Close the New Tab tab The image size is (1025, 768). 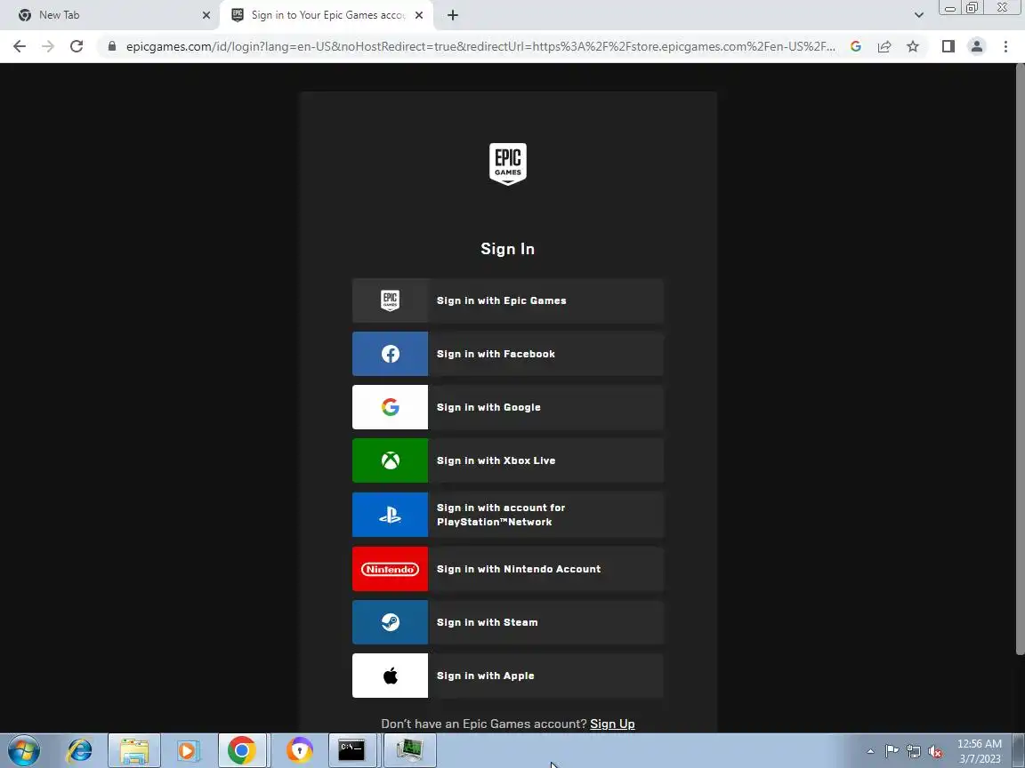(x=206, y=15)
